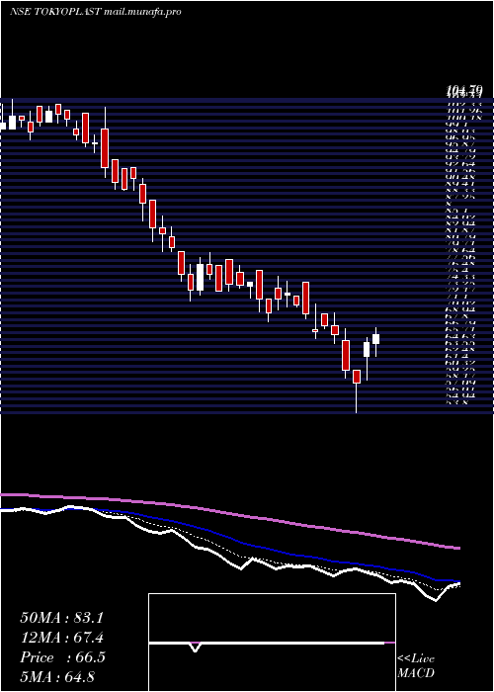Click the 12MA : 67.4 label
Screen dimensions: 494x692
pyautogui.click(x=61, y=638)
